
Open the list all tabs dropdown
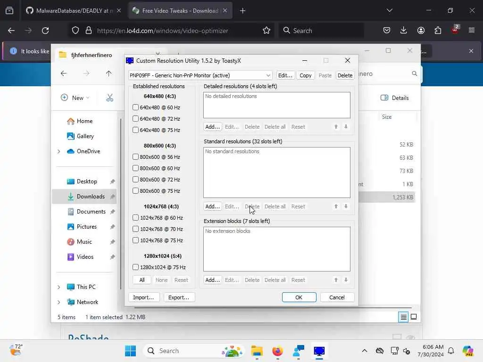click(390, 11)
